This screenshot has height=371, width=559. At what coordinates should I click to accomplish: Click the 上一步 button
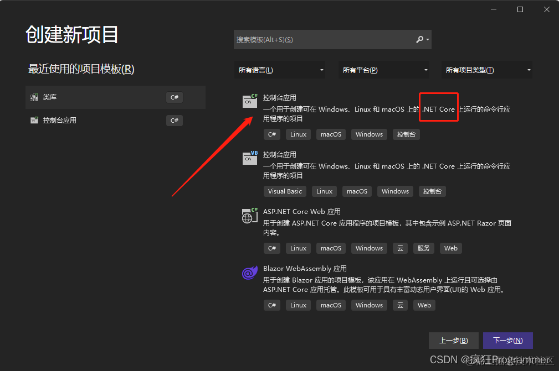(x=453, y=341)
